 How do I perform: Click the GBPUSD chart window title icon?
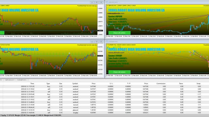point(107,2)
